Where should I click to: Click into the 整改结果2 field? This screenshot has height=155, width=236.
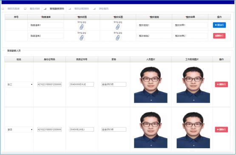(190, 36)
